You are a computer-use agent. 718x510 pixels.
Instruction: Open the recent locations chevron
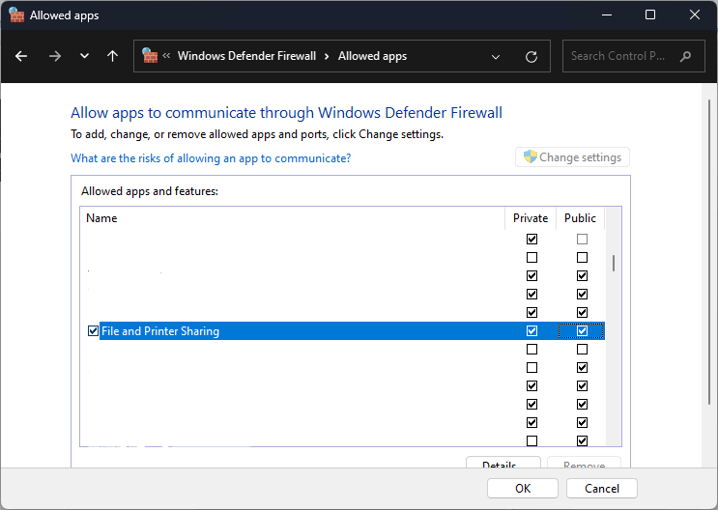[84, 56]
